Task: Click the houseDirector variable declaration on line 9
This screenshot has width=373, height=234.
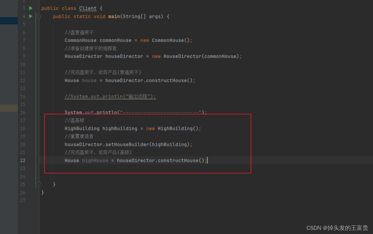Action: click(124, 56)
